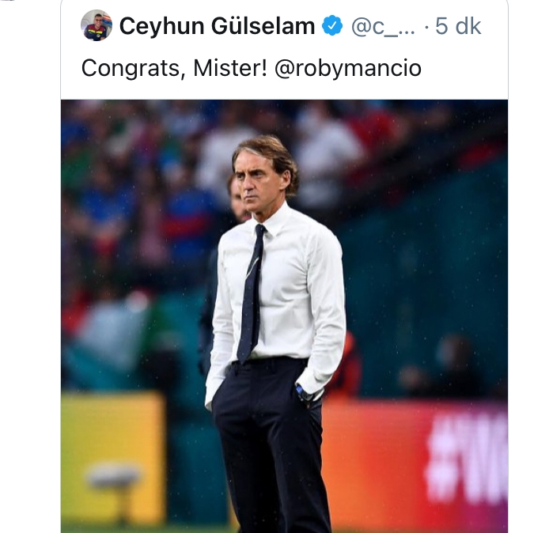Screen dimensions: 534x533
Task: Click the blurred seated figure at the photo's right
Action: coord(443,366)
